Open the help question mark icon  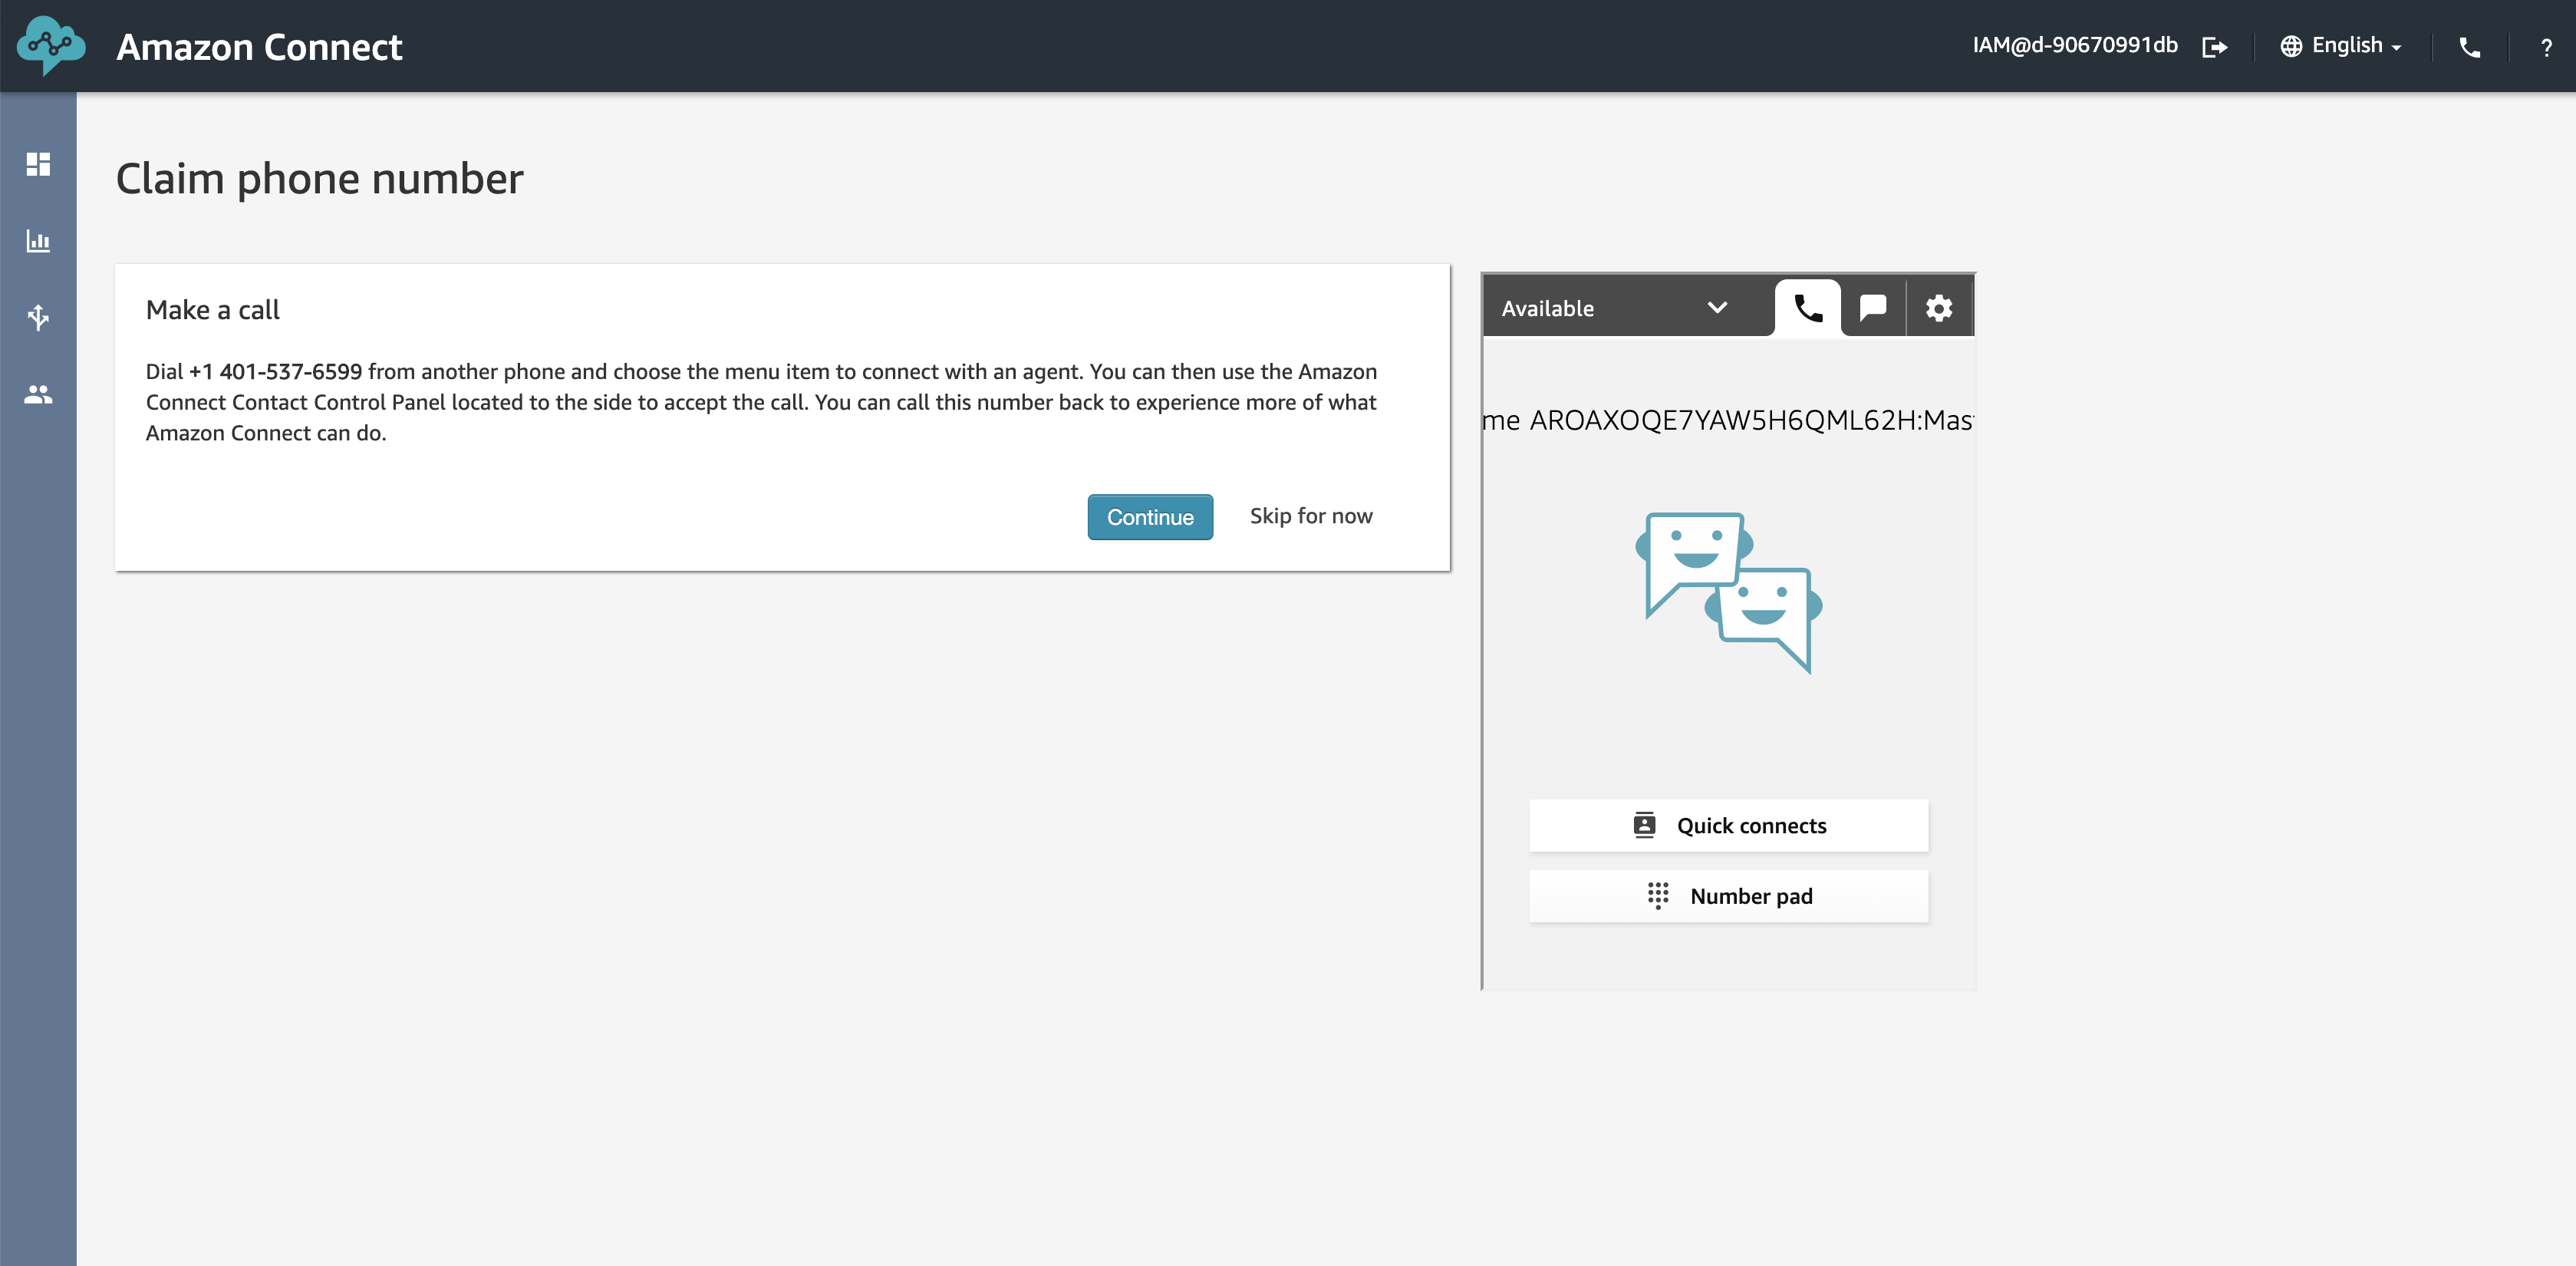coord(2545,47)
